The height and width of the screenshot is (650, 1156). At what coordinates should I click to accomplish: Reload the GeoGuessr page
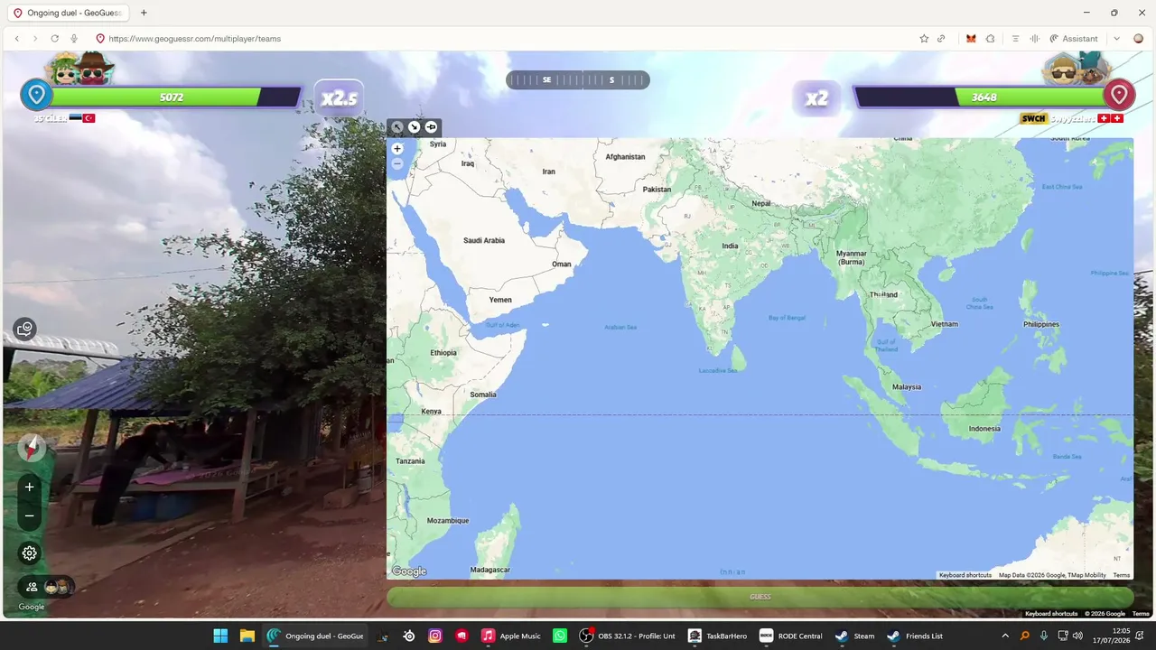coord(55,39)
